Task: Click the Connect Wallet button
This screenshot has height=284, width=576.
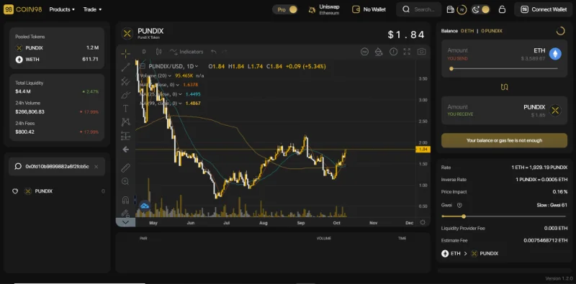Action: 544,9
